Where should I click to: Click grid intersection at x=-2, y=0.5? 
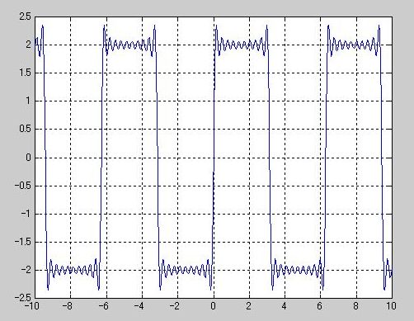[178, 129]
